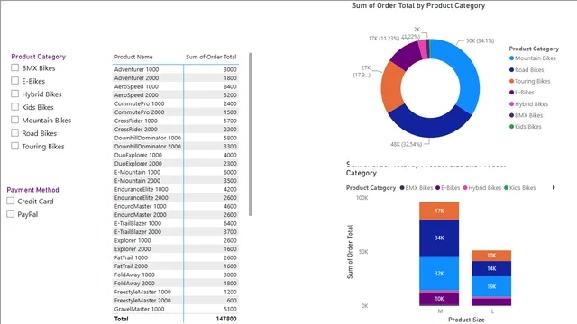This screenshot has height=324, width=577.
Task: Select the pink Hybrid Bikes donut slice
Action: tap(423, 49)
